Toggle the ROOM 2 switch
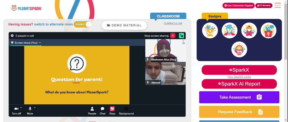 pos(83,25)
